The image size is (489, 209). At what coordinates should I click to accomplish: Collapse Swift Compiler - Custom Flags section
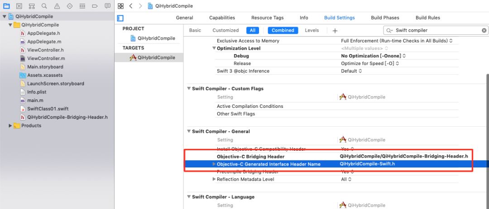point(189,88)
